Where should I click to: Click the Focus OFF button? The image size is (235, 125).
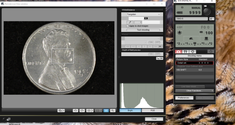[x=158, y=42]
